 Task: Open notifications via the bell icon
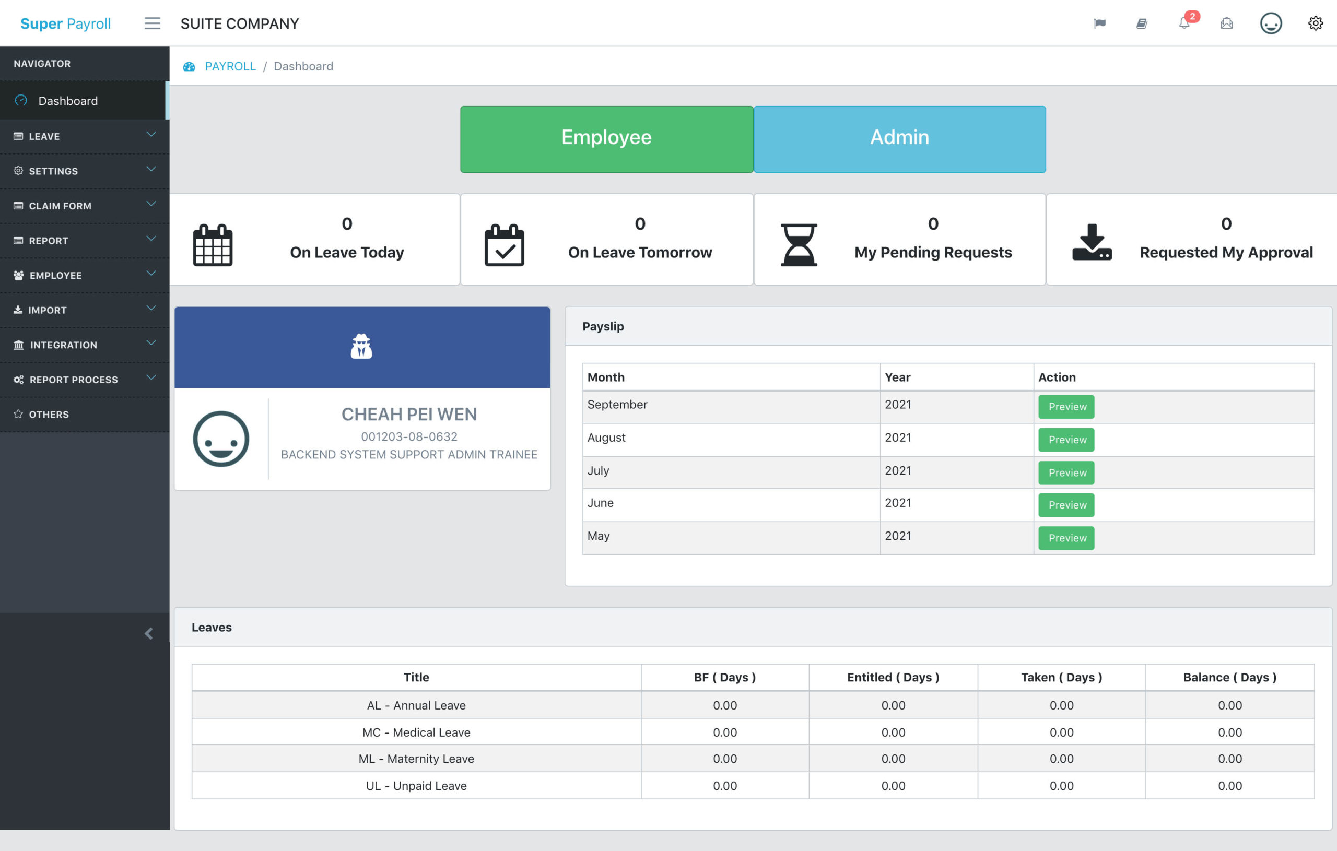[x=1184, y=23]
